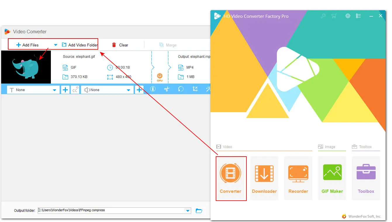The image size is (392, 222).
Task: Open the audio track None dropdown
Action: 107,90
